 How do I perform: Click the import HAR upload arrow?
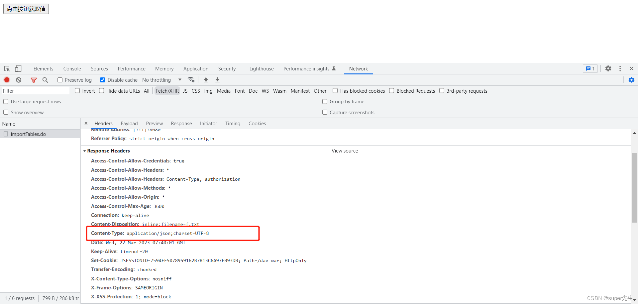pyautogui.click(x=206, y=80)
